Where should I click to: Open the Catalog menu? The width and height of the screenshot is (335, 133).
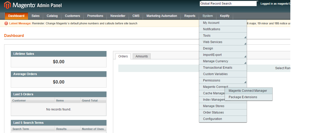coord(52,16)
